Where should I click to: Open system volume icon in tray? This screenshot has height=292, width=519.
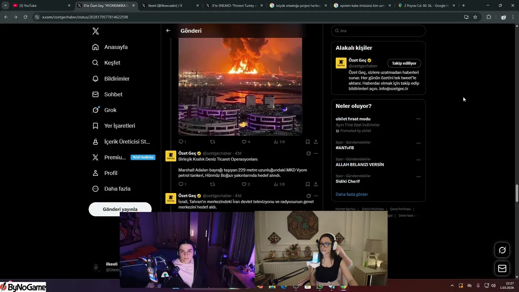(x=493, y=286)
